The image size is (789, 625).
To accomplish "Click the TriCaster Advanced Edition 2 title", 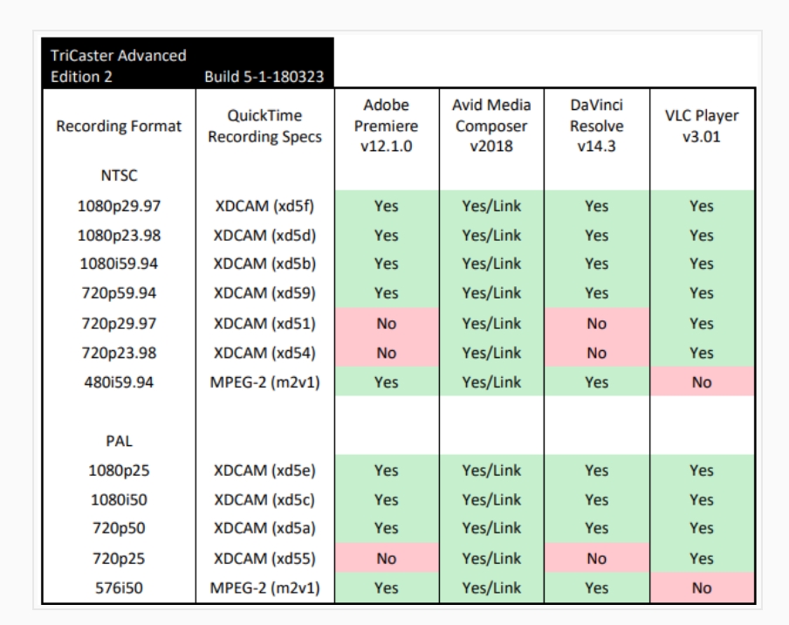I will [99, 54].
